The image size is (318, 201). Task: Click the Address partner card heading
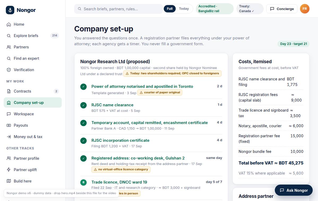[x=256, y=196]
